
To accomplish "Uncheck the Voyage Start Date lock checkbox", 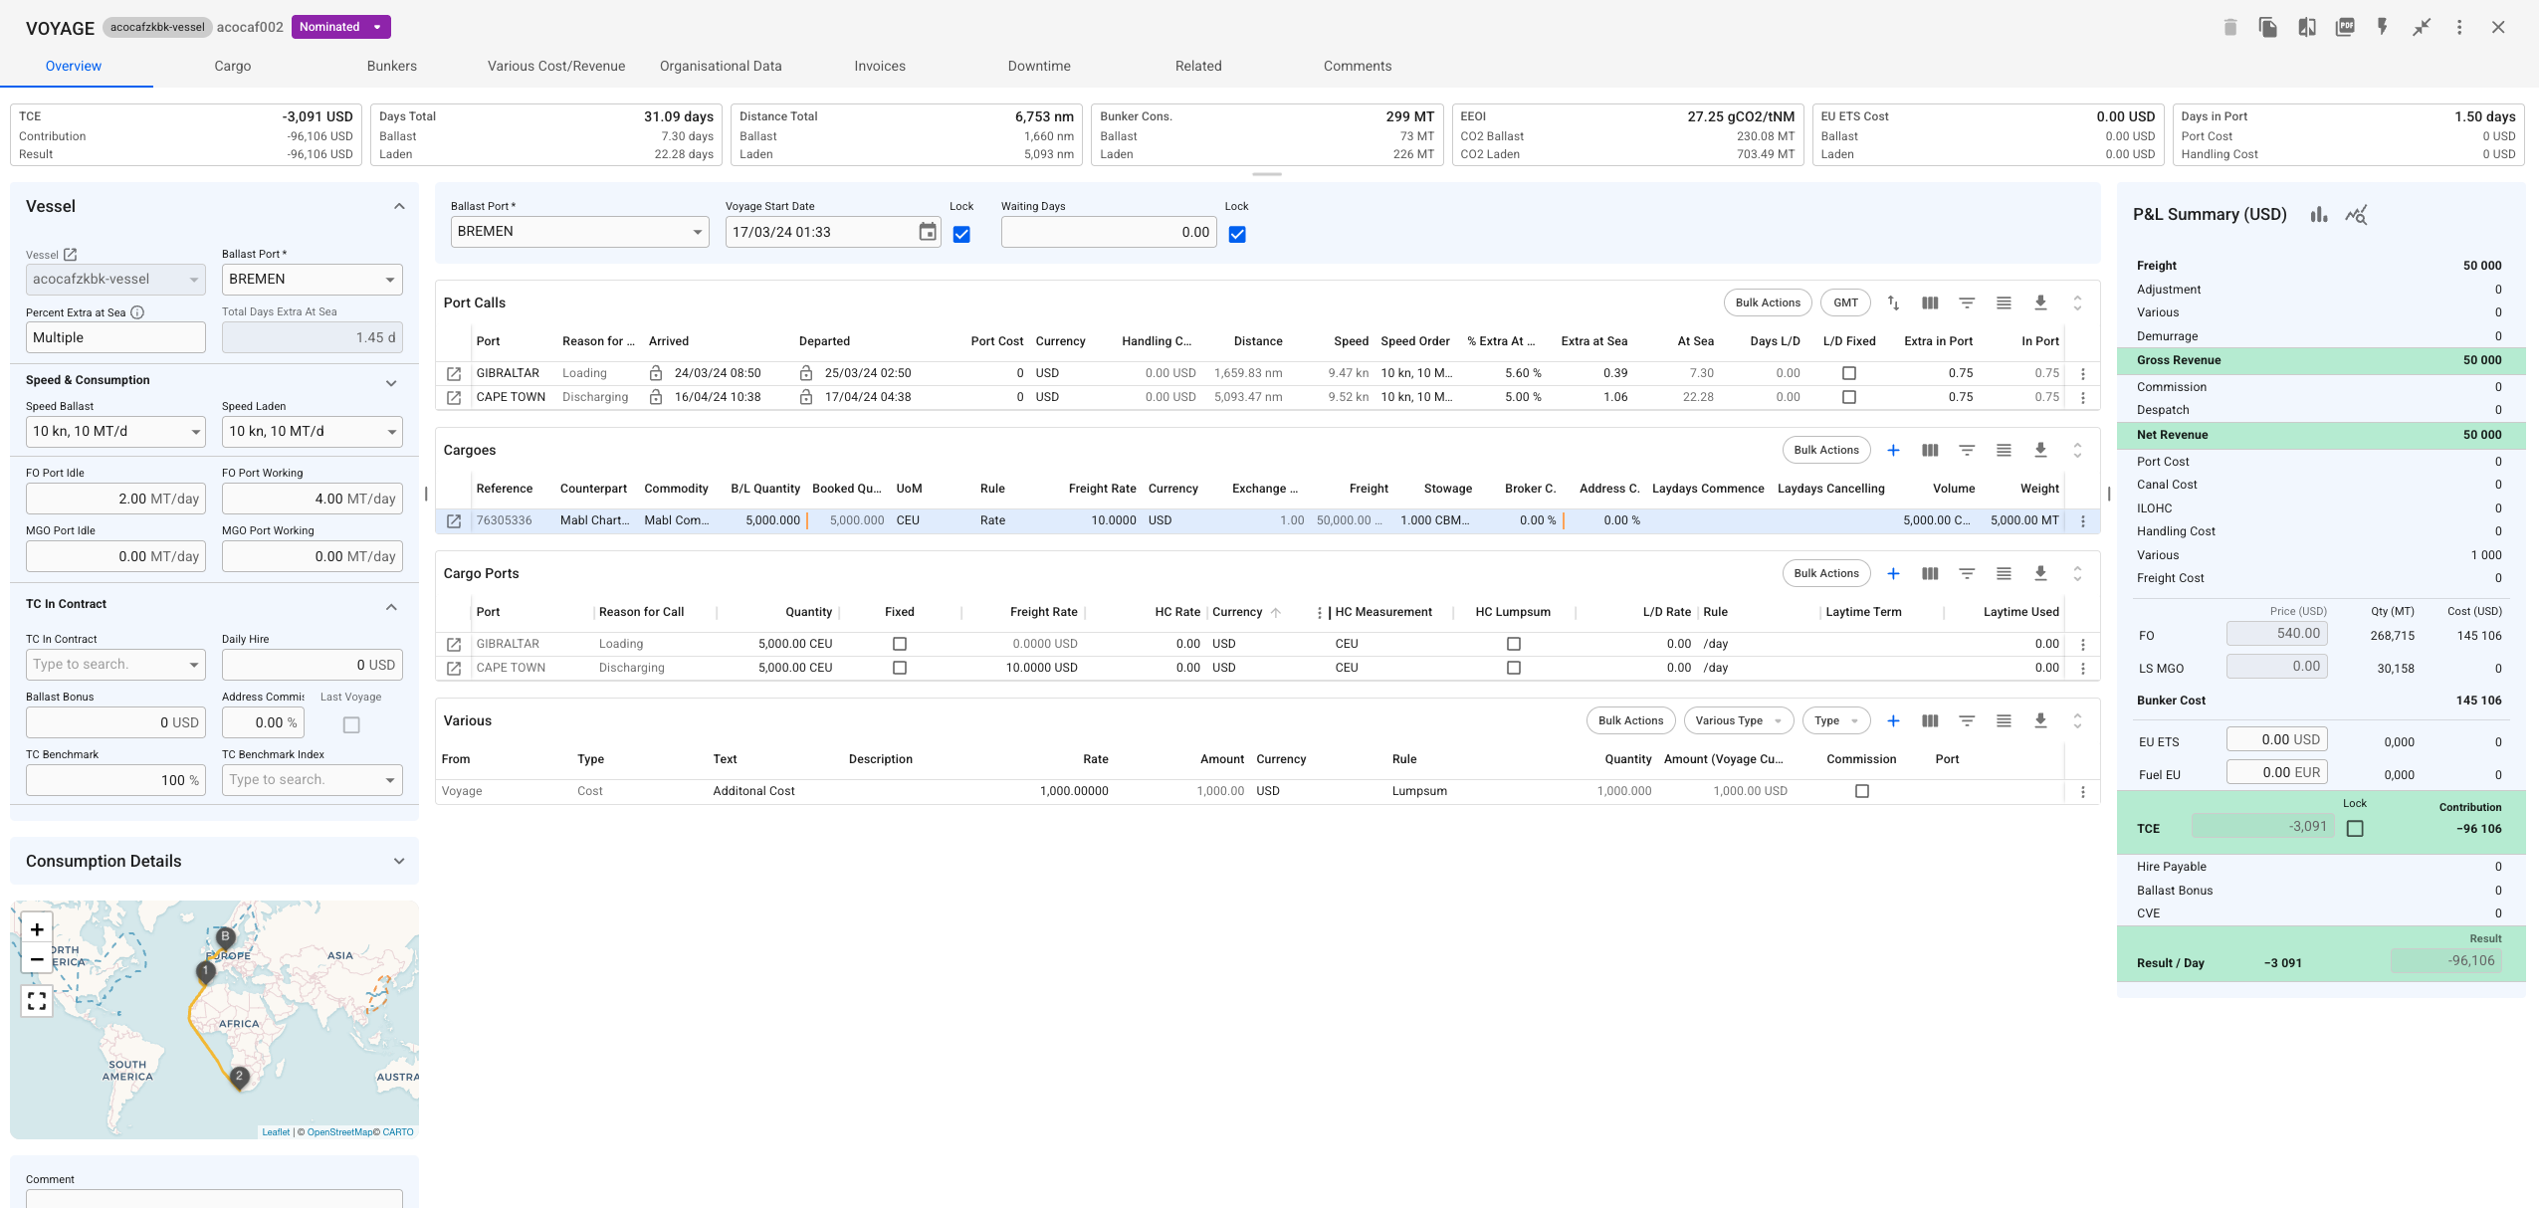I will point(961,234).
